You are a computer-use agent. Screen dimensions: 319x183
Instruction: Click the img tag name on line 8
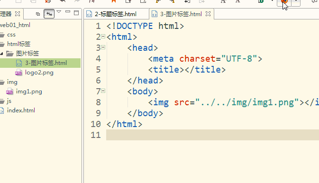161,102
